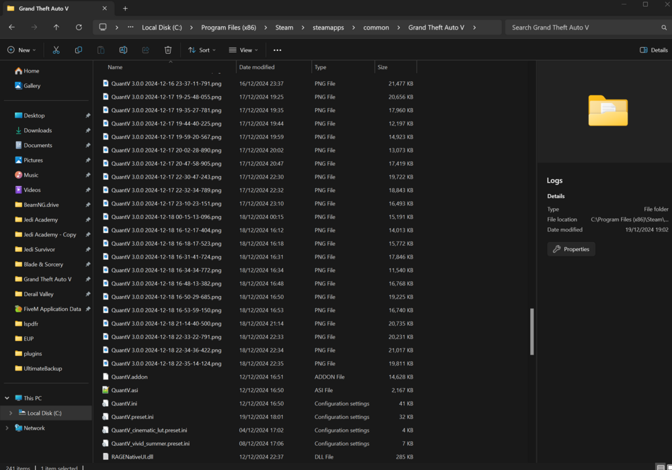Click the Refresh icon in the navigation bar
Screen dimensions: 672x470
tap(79, 27)
